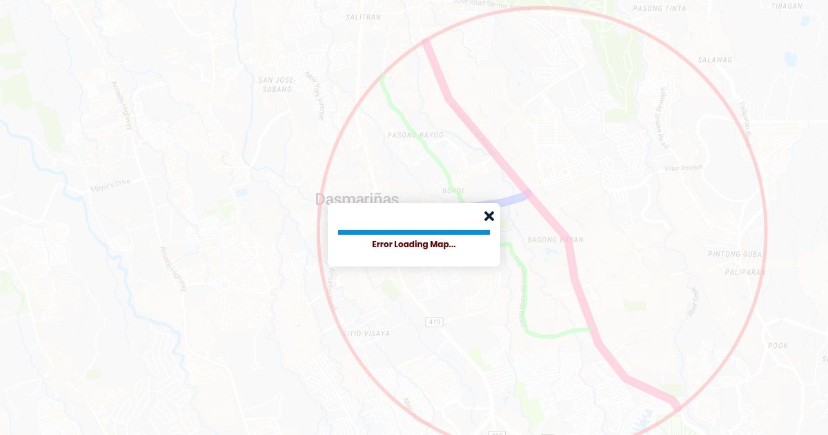Click the 419 highway shield marker
This screenshot has height=435, width=828.
[434, 322]
